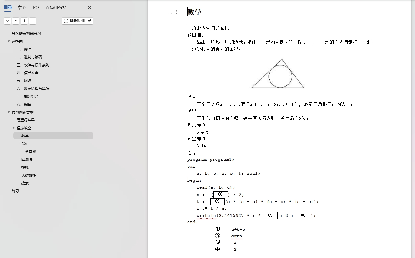Viewport: 415px width, 258px height.
Task: Jump to 练习 heading
Action: (15, 191)
